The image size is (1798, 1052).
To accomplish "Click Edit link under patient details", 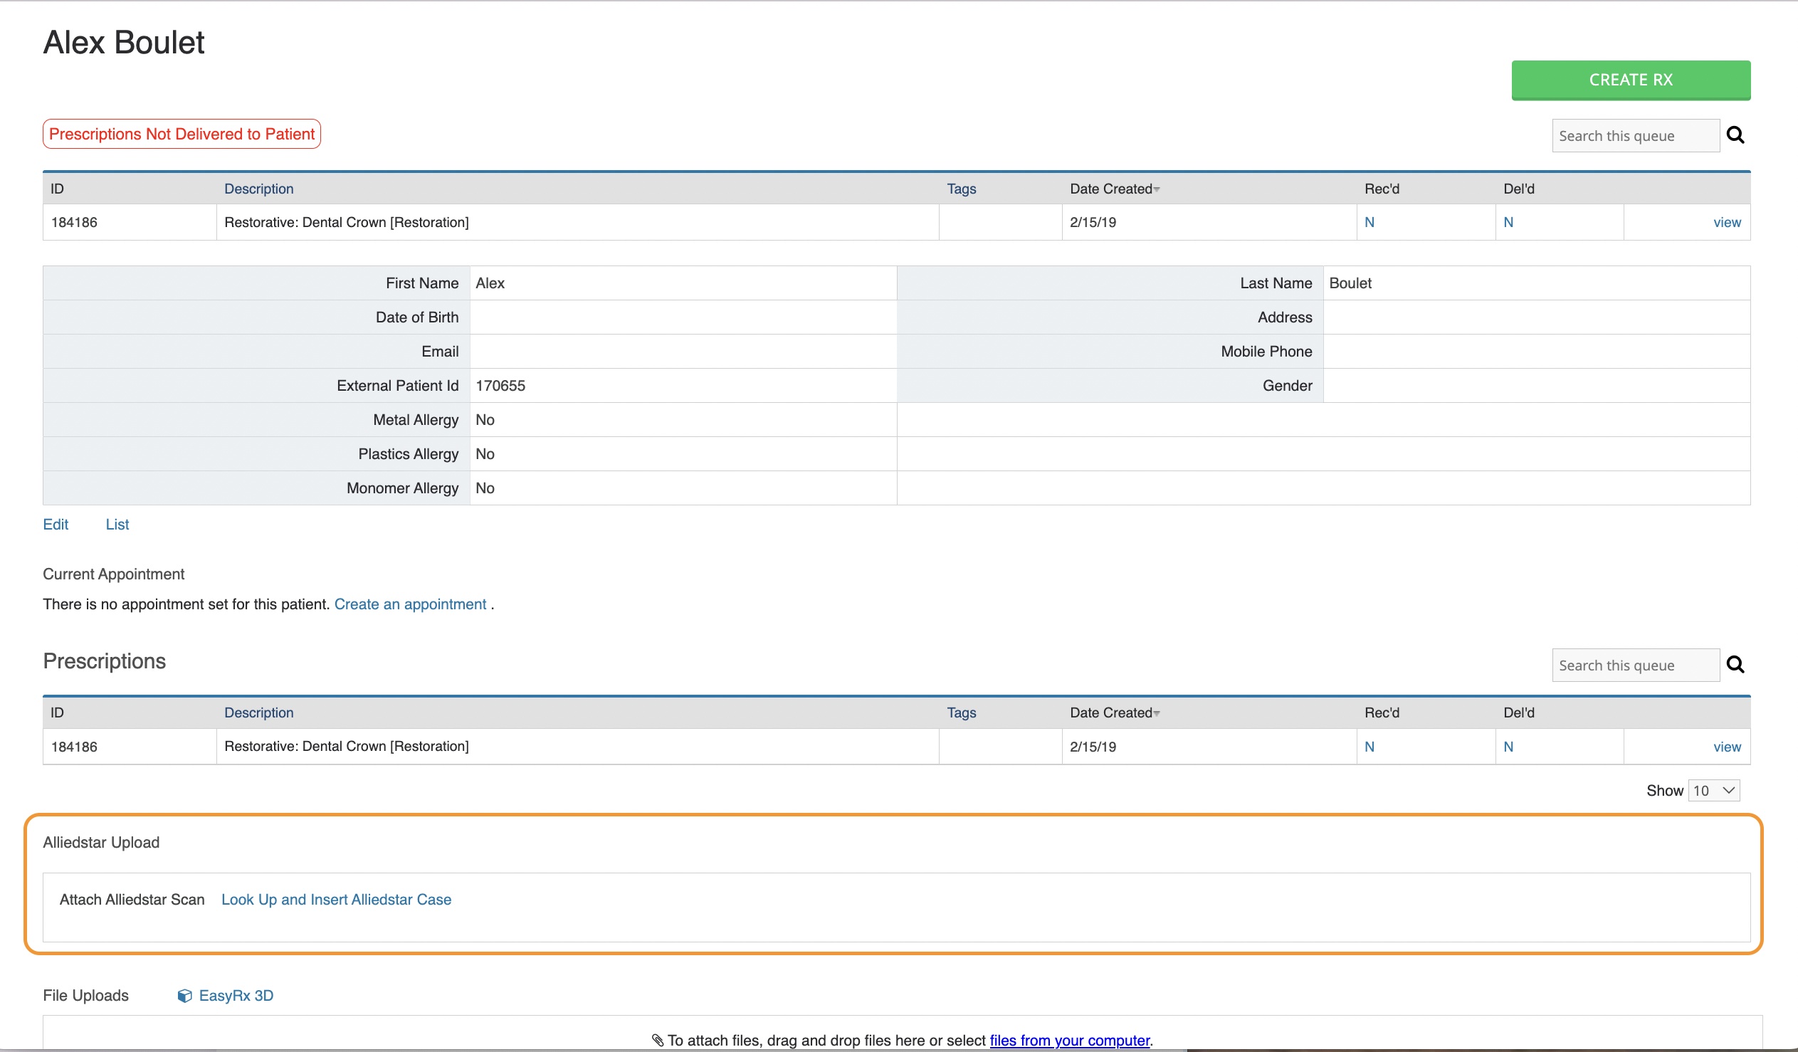I will point(56,525).
